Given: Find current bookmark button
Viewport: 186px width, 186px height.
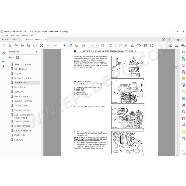Looking at the screenshot, I should point(18,58).
